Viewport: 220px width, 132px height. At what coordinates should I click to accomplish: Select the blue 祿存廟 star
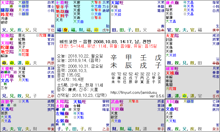(x=7, y=10)
